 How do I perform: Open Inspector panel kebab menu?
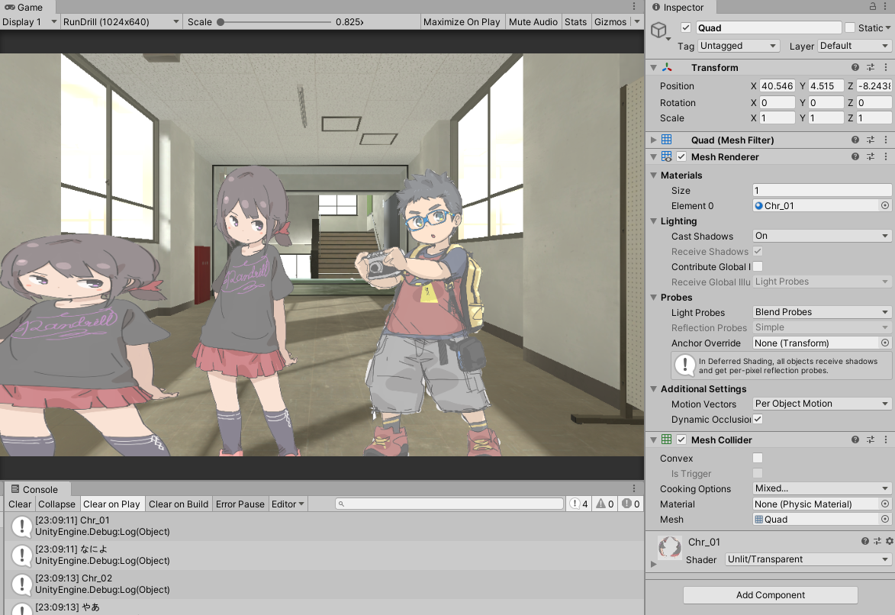pos(887,7)
